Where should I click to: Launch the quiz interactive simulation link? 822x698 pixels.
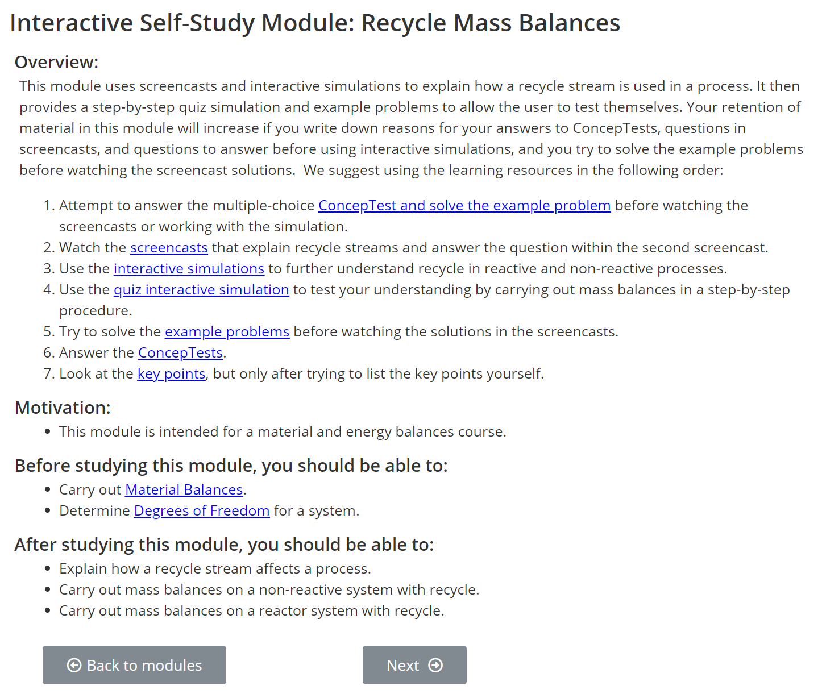[201, 290]
